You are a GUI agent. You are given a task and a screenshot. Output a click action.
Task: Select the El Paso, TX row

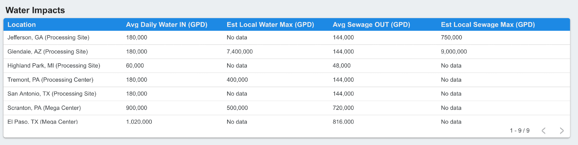[x=42, y=121]
